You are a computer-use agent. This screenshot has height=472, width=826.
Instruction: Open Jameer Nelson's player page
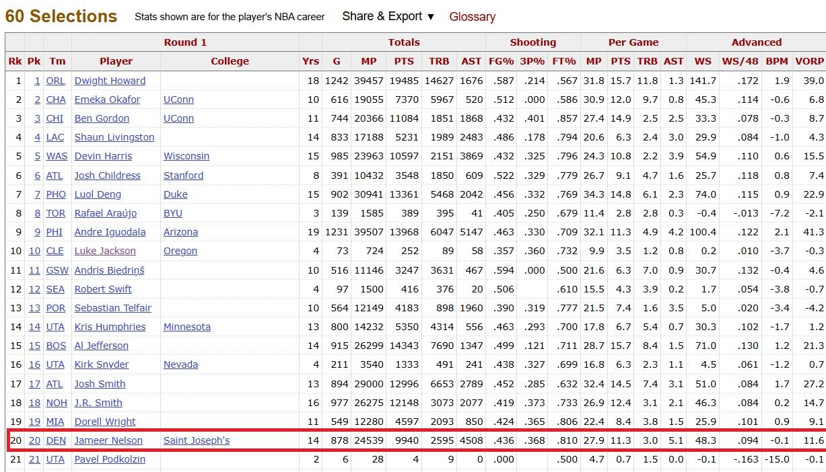tap(108, 440)
